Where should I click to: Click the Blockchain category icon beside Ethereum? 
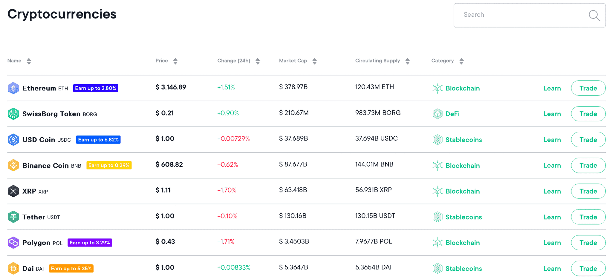tap(437, 88)
